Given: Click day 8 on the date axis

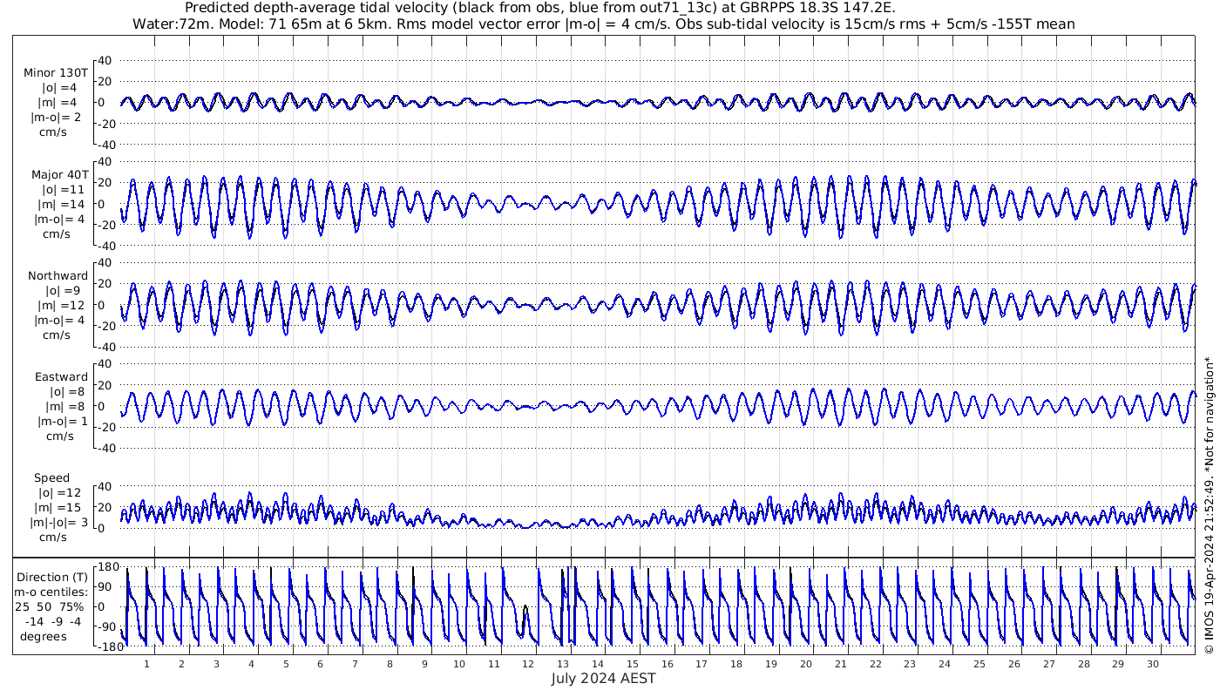Looking at the screenshot, I should (x=390, y=664).
